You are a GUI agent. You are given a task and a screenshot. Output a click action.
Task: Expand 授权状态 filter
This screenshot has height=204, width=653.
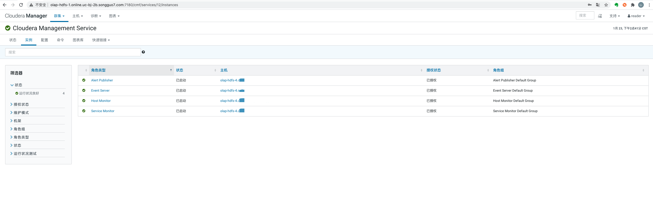coord(20,104)
